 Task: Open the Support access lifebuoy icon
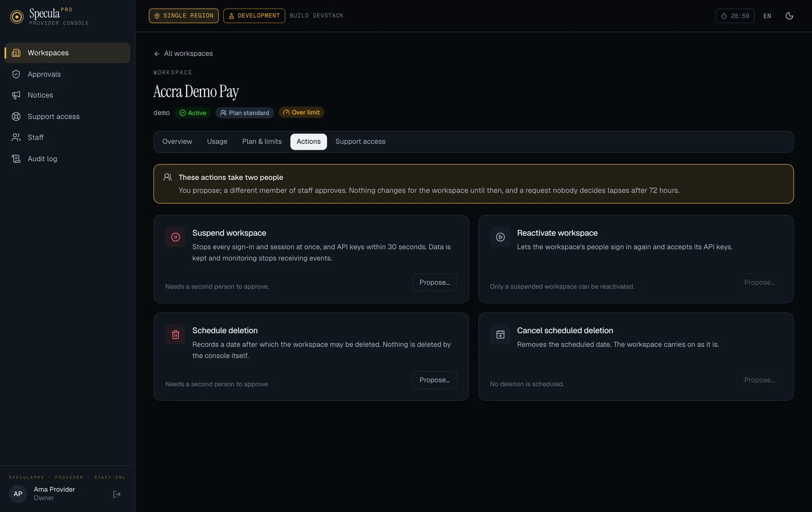[x=16, y=116]
